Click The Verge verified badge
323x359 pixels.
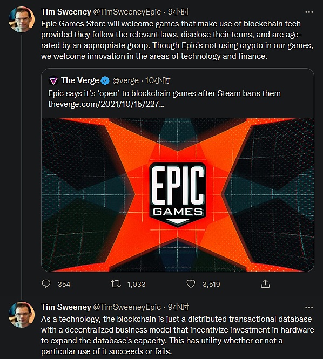coord(105,80)
